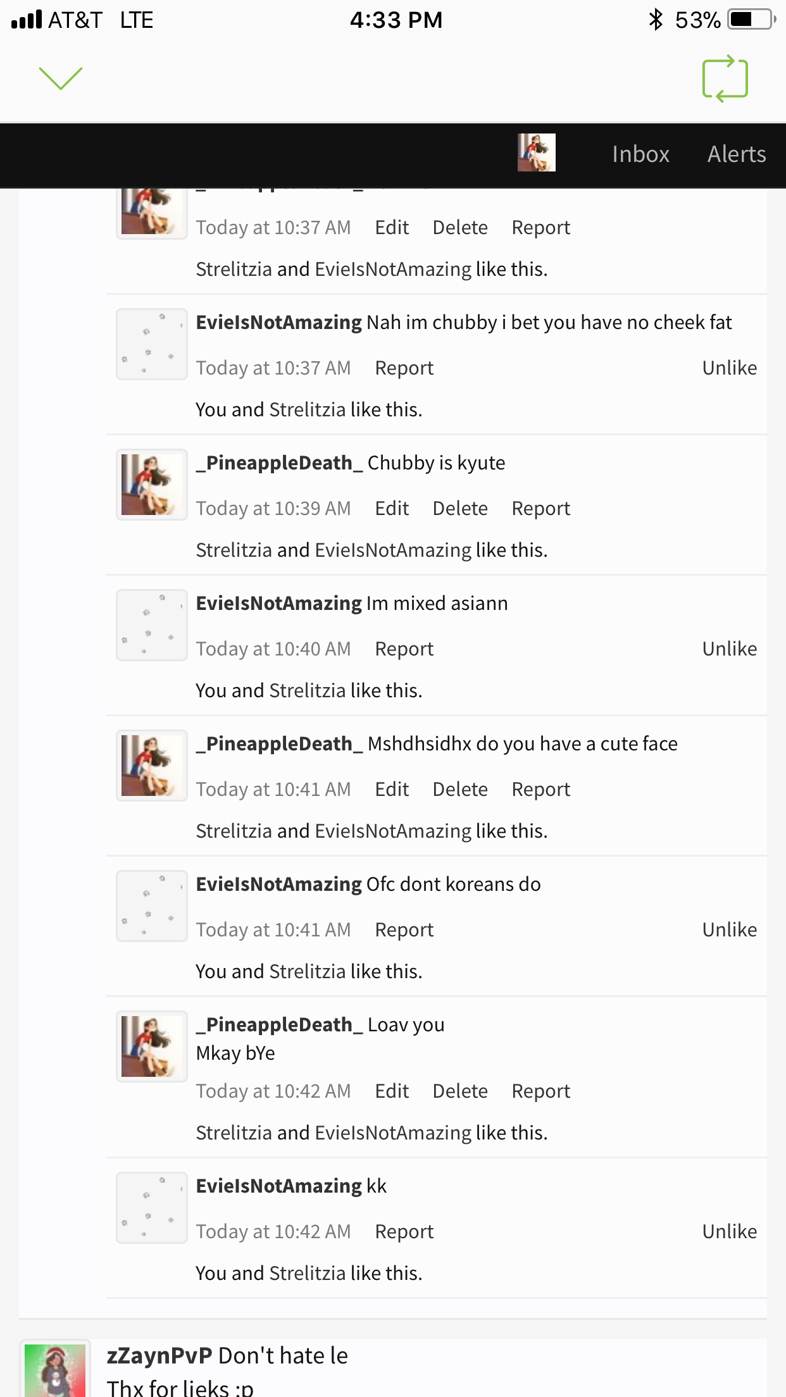Screen dimensions: 786x1397
Task: Edit the "Loav you Mkay bYe" comment
Action: click(392, 1091)
